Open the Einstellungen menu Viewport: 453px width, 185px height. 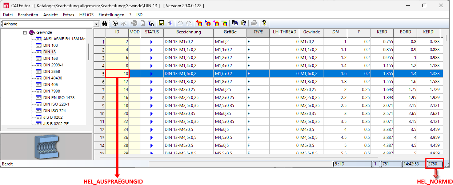[111, 15]
